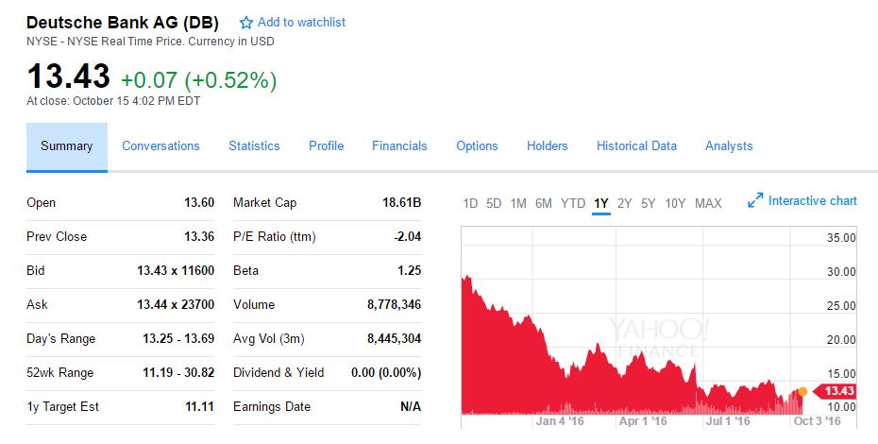Switch to the Statistics tab
The width and height of the screenshot is (878, 444).
(254, 146)
